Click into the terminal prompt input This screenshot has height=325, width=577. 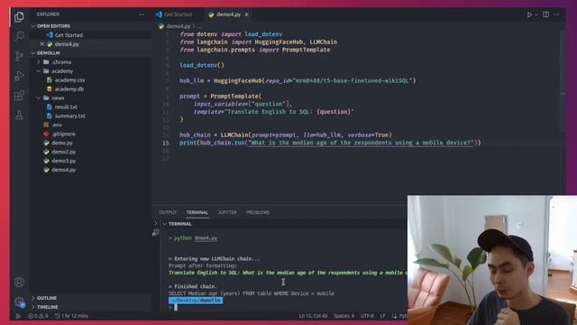click(x=176, y=307)
